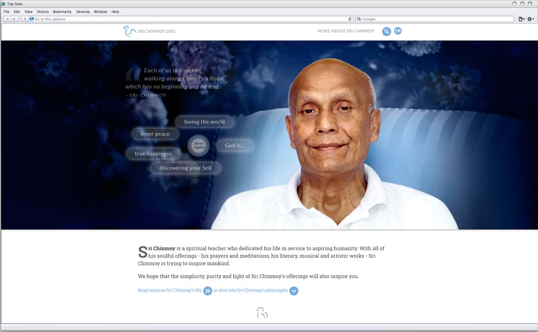Click the globe icon in address field
Image resolution: width=538 pixels, height=332 pixels.
coord(32,19)
